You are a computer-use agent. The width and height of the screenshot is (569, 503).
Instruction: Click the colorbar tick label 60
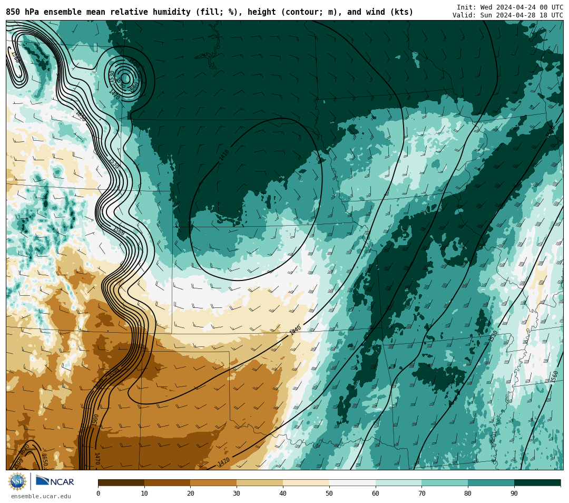[x=376, y=493]
